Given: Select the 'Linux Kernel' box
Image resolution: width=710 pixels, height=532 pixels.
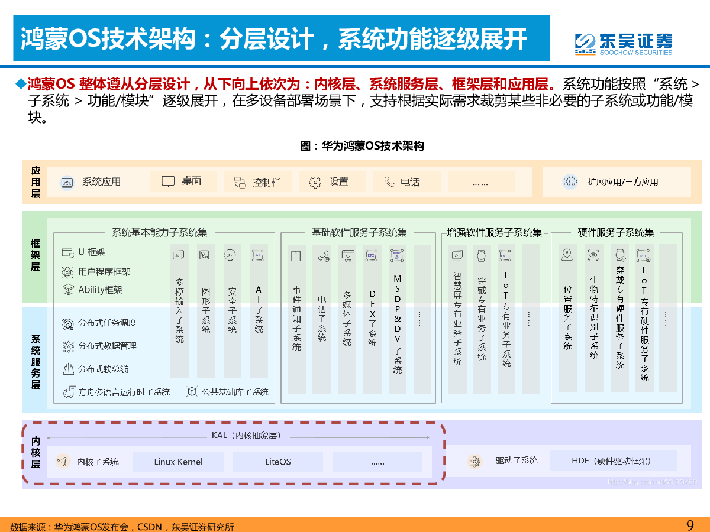Looking at the screenshot, I should pyautogui.click(x=178, y=462).
